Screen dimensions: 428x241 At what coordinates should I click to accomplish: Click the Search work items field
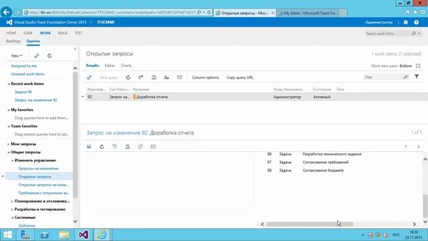click(388, 33)
